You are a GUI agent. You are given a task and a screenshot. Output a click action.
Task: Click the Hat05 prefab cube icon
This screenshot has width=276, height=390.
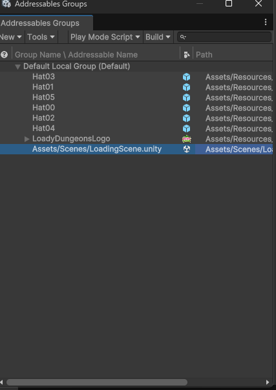pyautogui.click(x=186, y=97)
